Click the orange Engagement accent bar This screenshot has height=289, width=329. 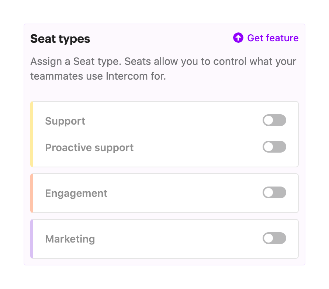point(32,193)
